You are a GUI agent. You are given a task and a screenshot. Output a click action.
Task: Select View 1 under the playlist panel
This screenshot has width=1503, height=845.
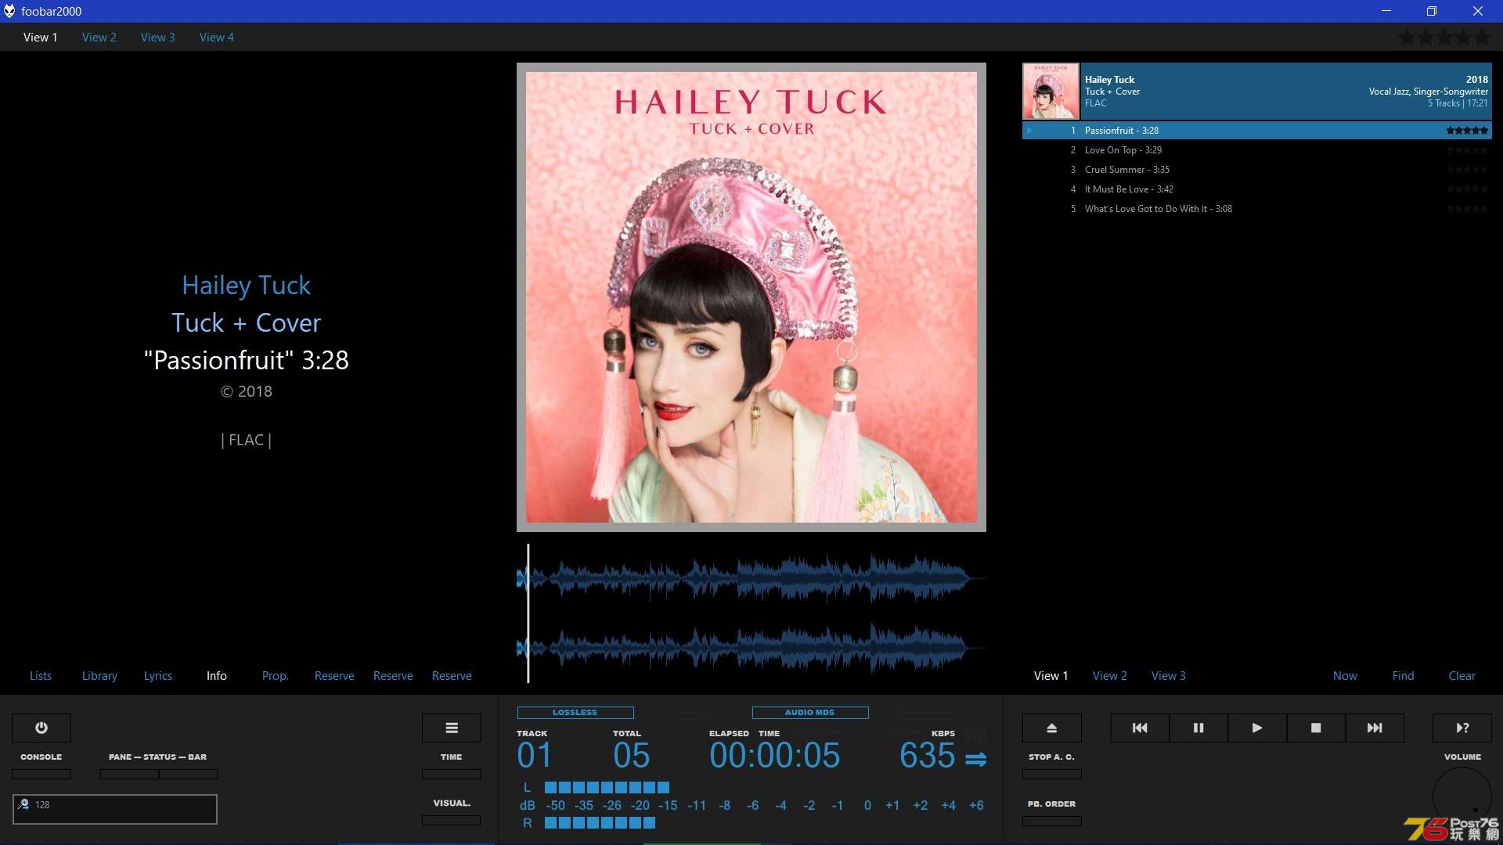(x=1051, y=675)
